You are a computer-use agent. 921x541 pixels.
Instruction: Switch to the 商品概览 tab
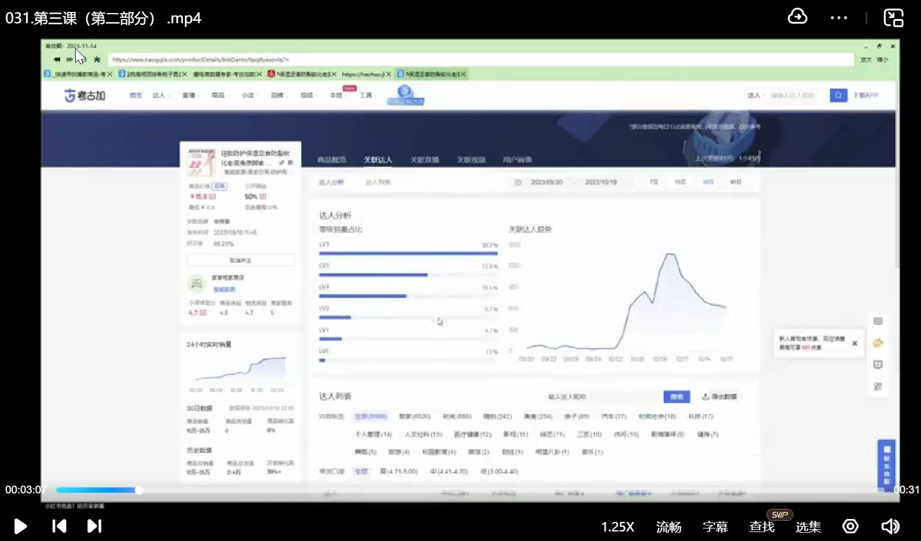(x=331, y=160)
